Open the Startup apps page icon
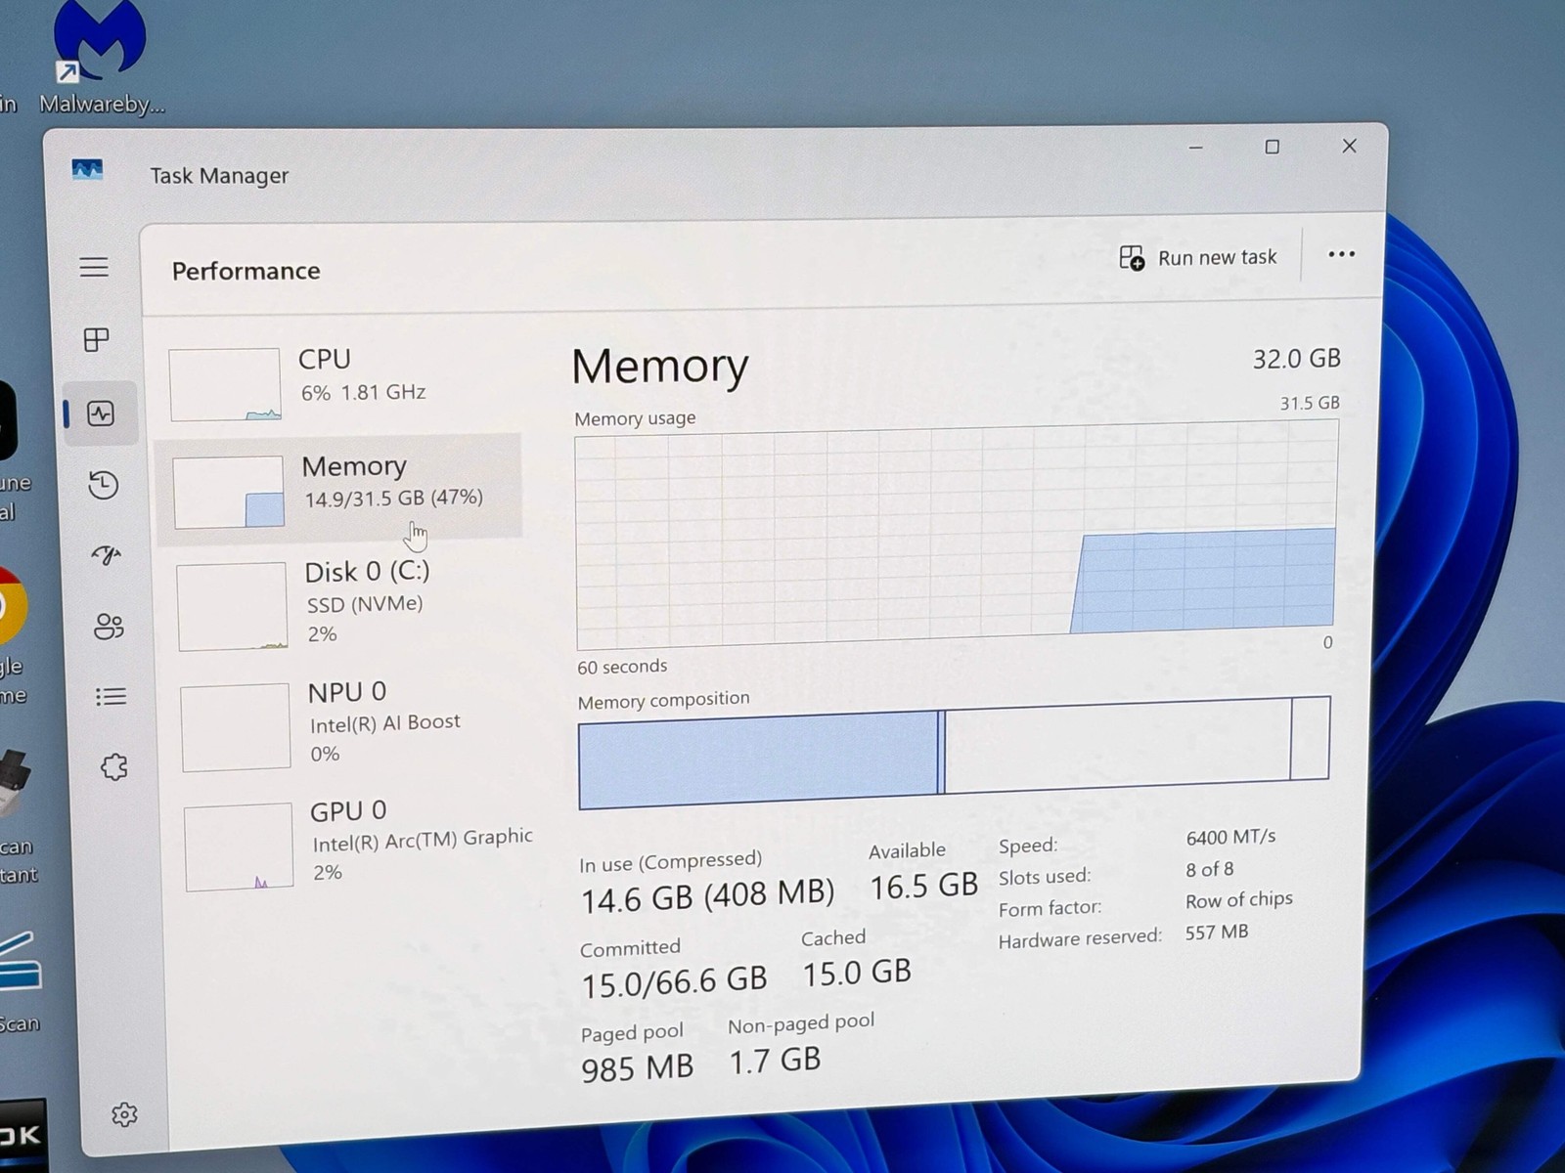1565x1173 pixels. pos(107,555)
